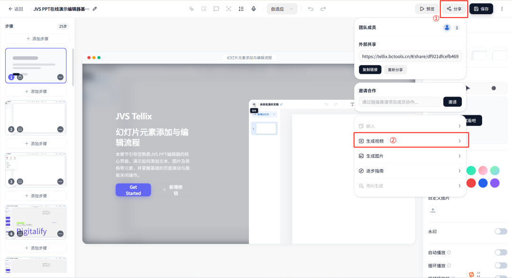Screen dimensions: 512x278
Task: Click the info icon beside 自动播放
Action: 449,252
